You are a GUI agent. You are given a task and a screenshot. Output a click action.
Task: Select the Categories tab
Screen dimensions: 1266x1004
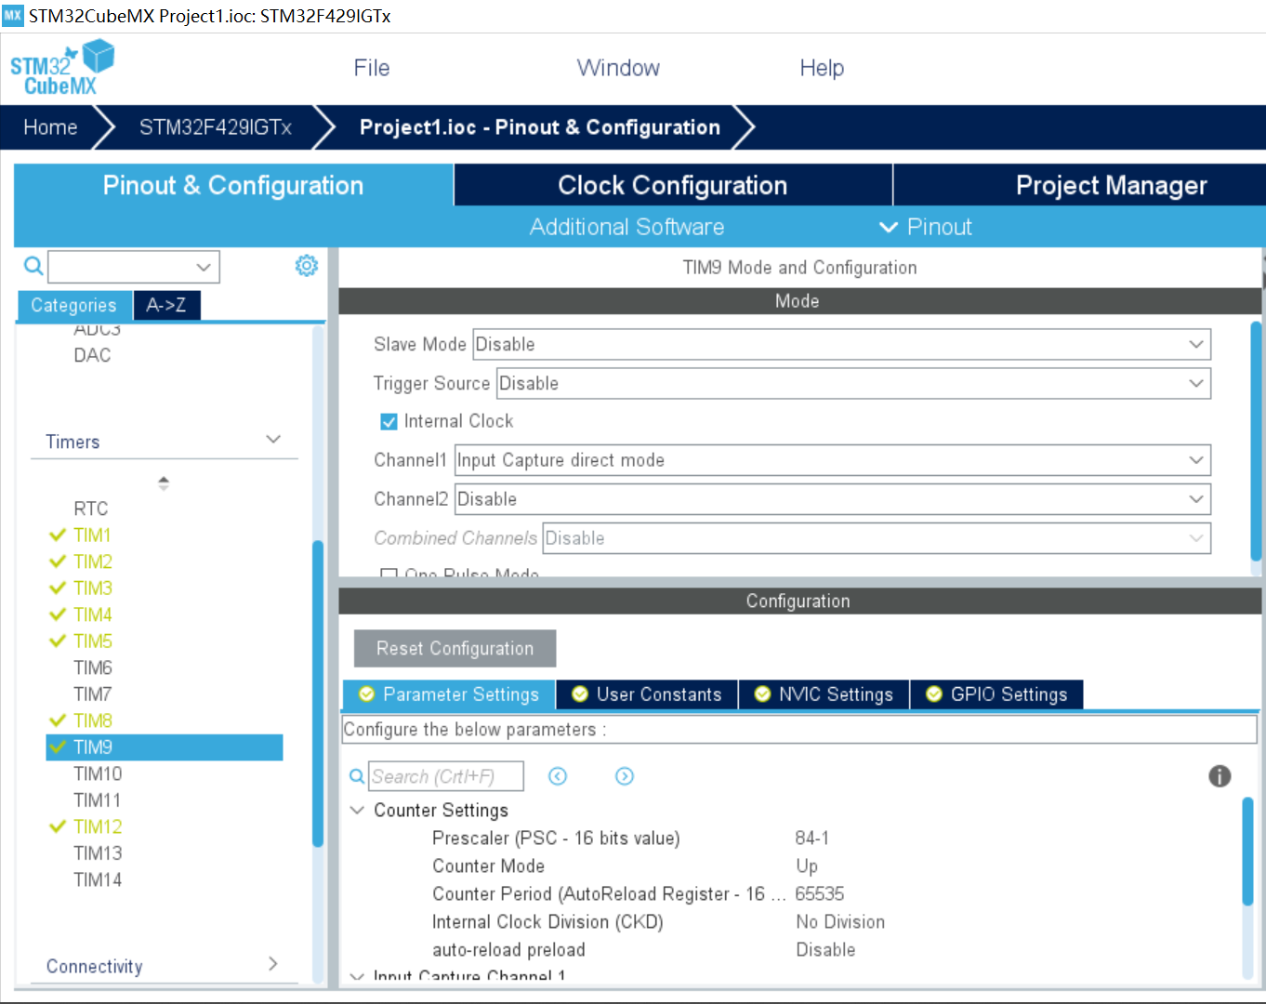click(x=74, y=305)
